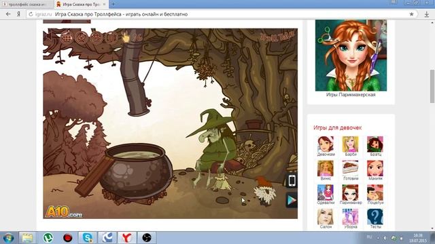
Task: Open the red record app in taskbar
Action: coord(68,238)
